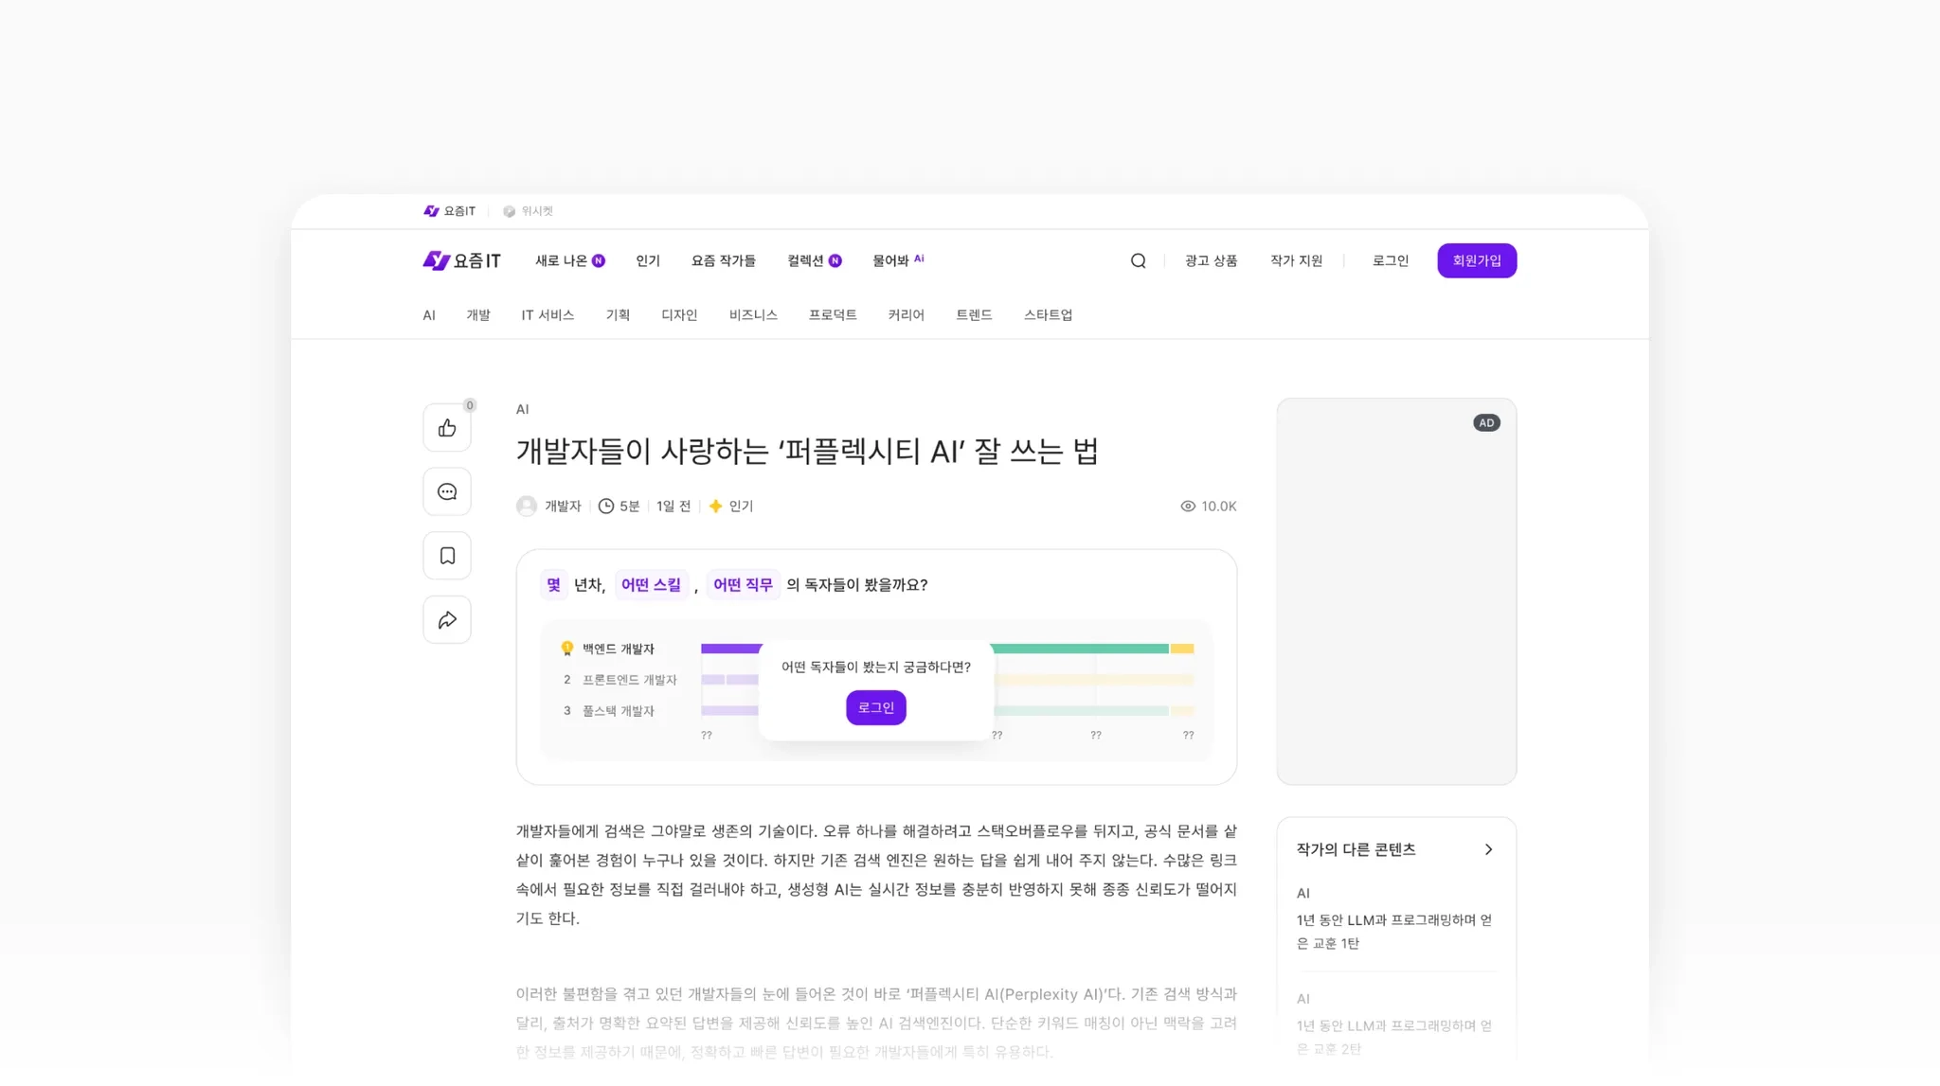Bookmark the article with the bookmark icon
Viewport: 1940px width, 1086px height.
447,556
